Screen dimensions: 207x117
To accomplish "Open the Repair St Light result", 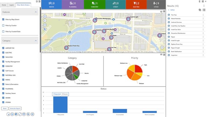I will tap(186, 48).
